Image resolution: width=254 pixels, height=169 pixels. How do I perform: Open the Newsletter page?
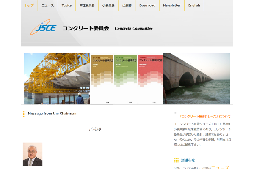[x=172, y=5]
